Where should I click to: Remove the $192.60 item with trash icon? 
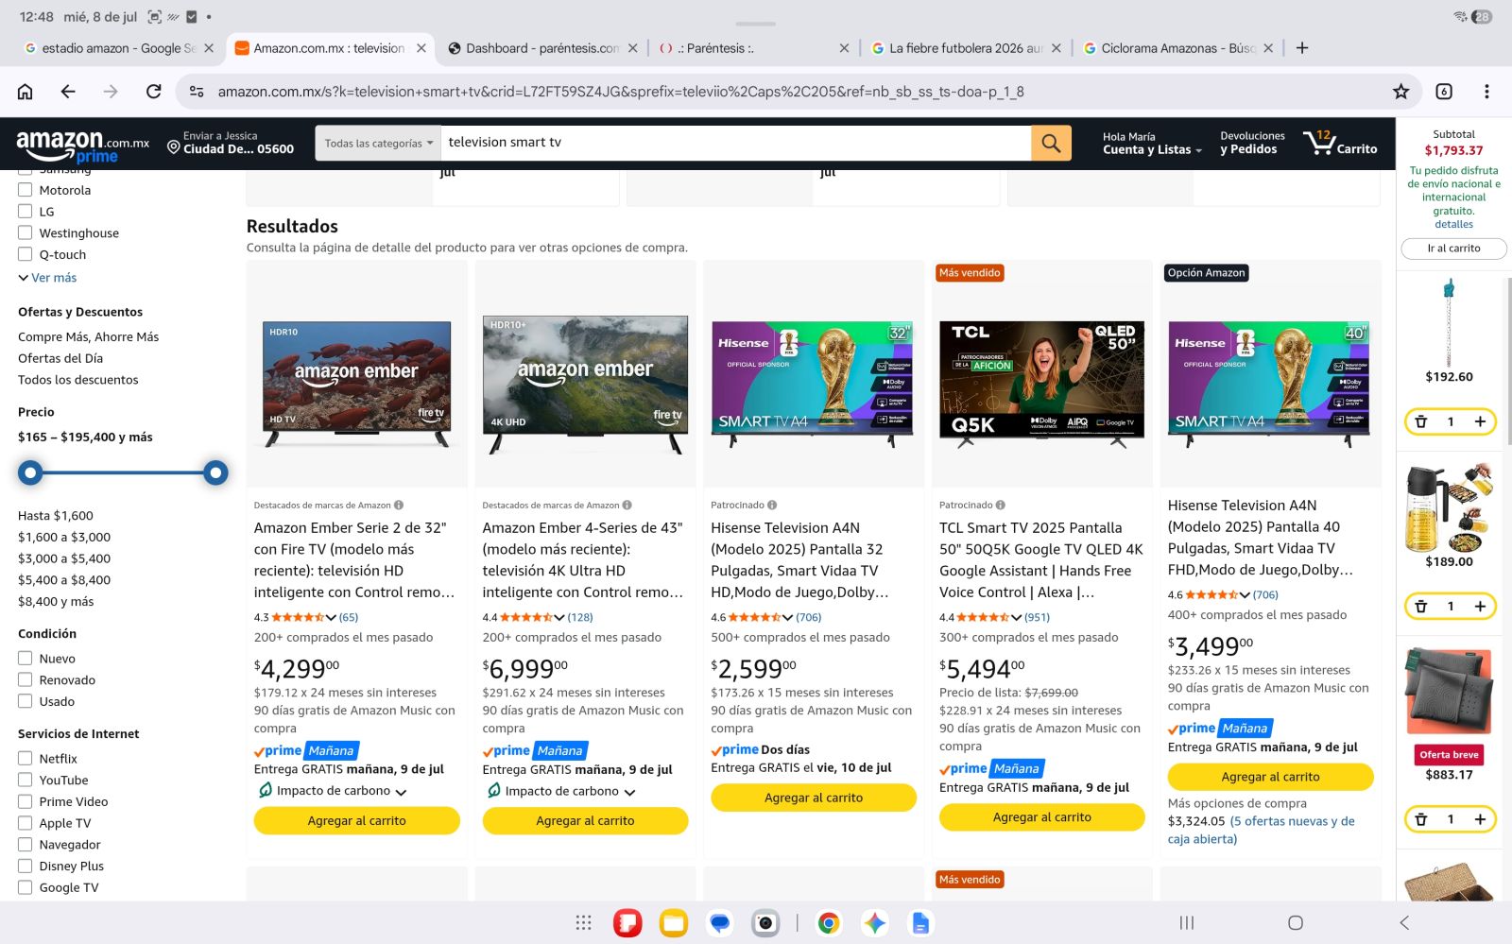(1421, 421)
